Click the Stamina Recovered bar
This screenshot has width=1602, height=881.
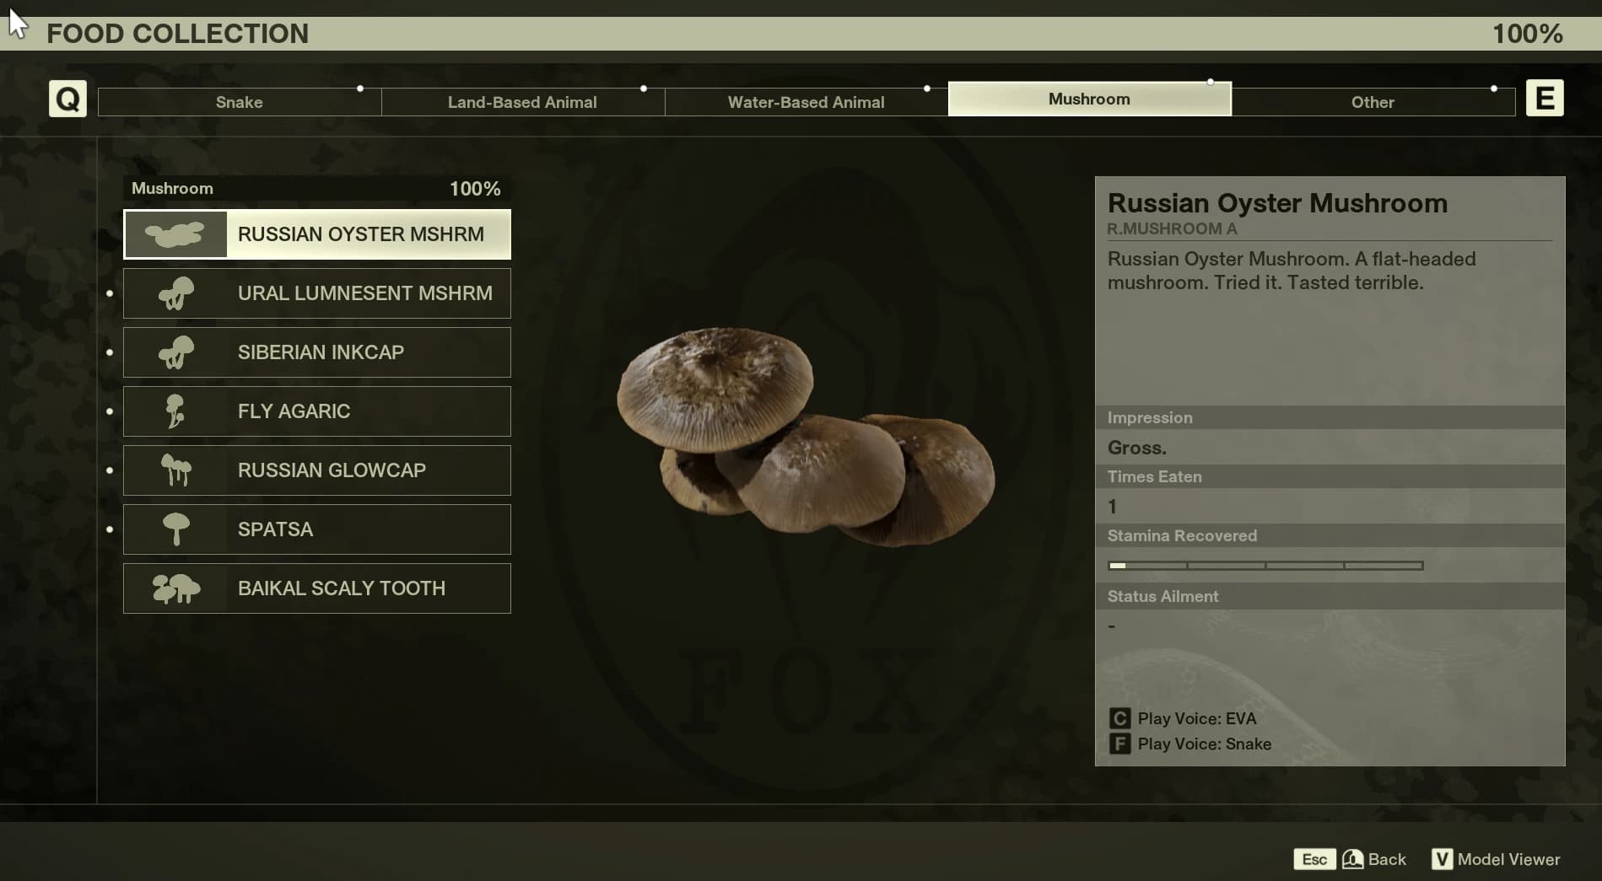[1265, 566]
